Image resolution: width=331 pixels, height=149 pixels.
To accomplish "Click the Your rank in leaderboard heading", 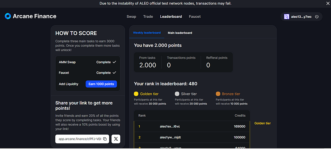I will click(x=166, y=84).
